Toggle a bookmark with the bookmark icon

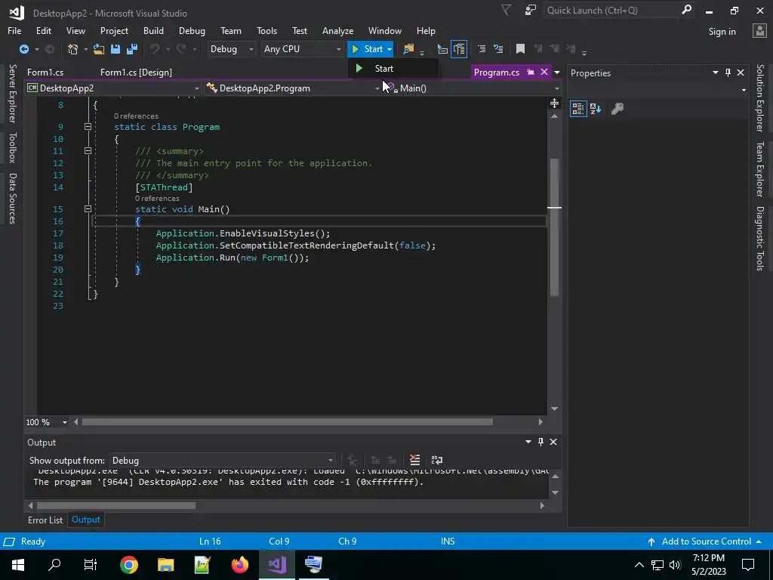[520, 49]
